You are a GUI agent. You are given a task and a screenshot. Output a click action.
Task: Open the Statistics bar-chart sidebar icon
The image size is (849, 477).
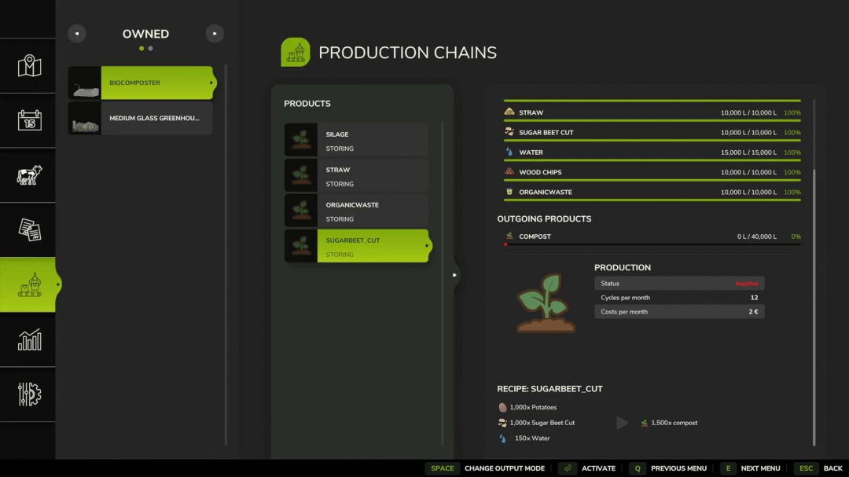[x=28, y=339]
